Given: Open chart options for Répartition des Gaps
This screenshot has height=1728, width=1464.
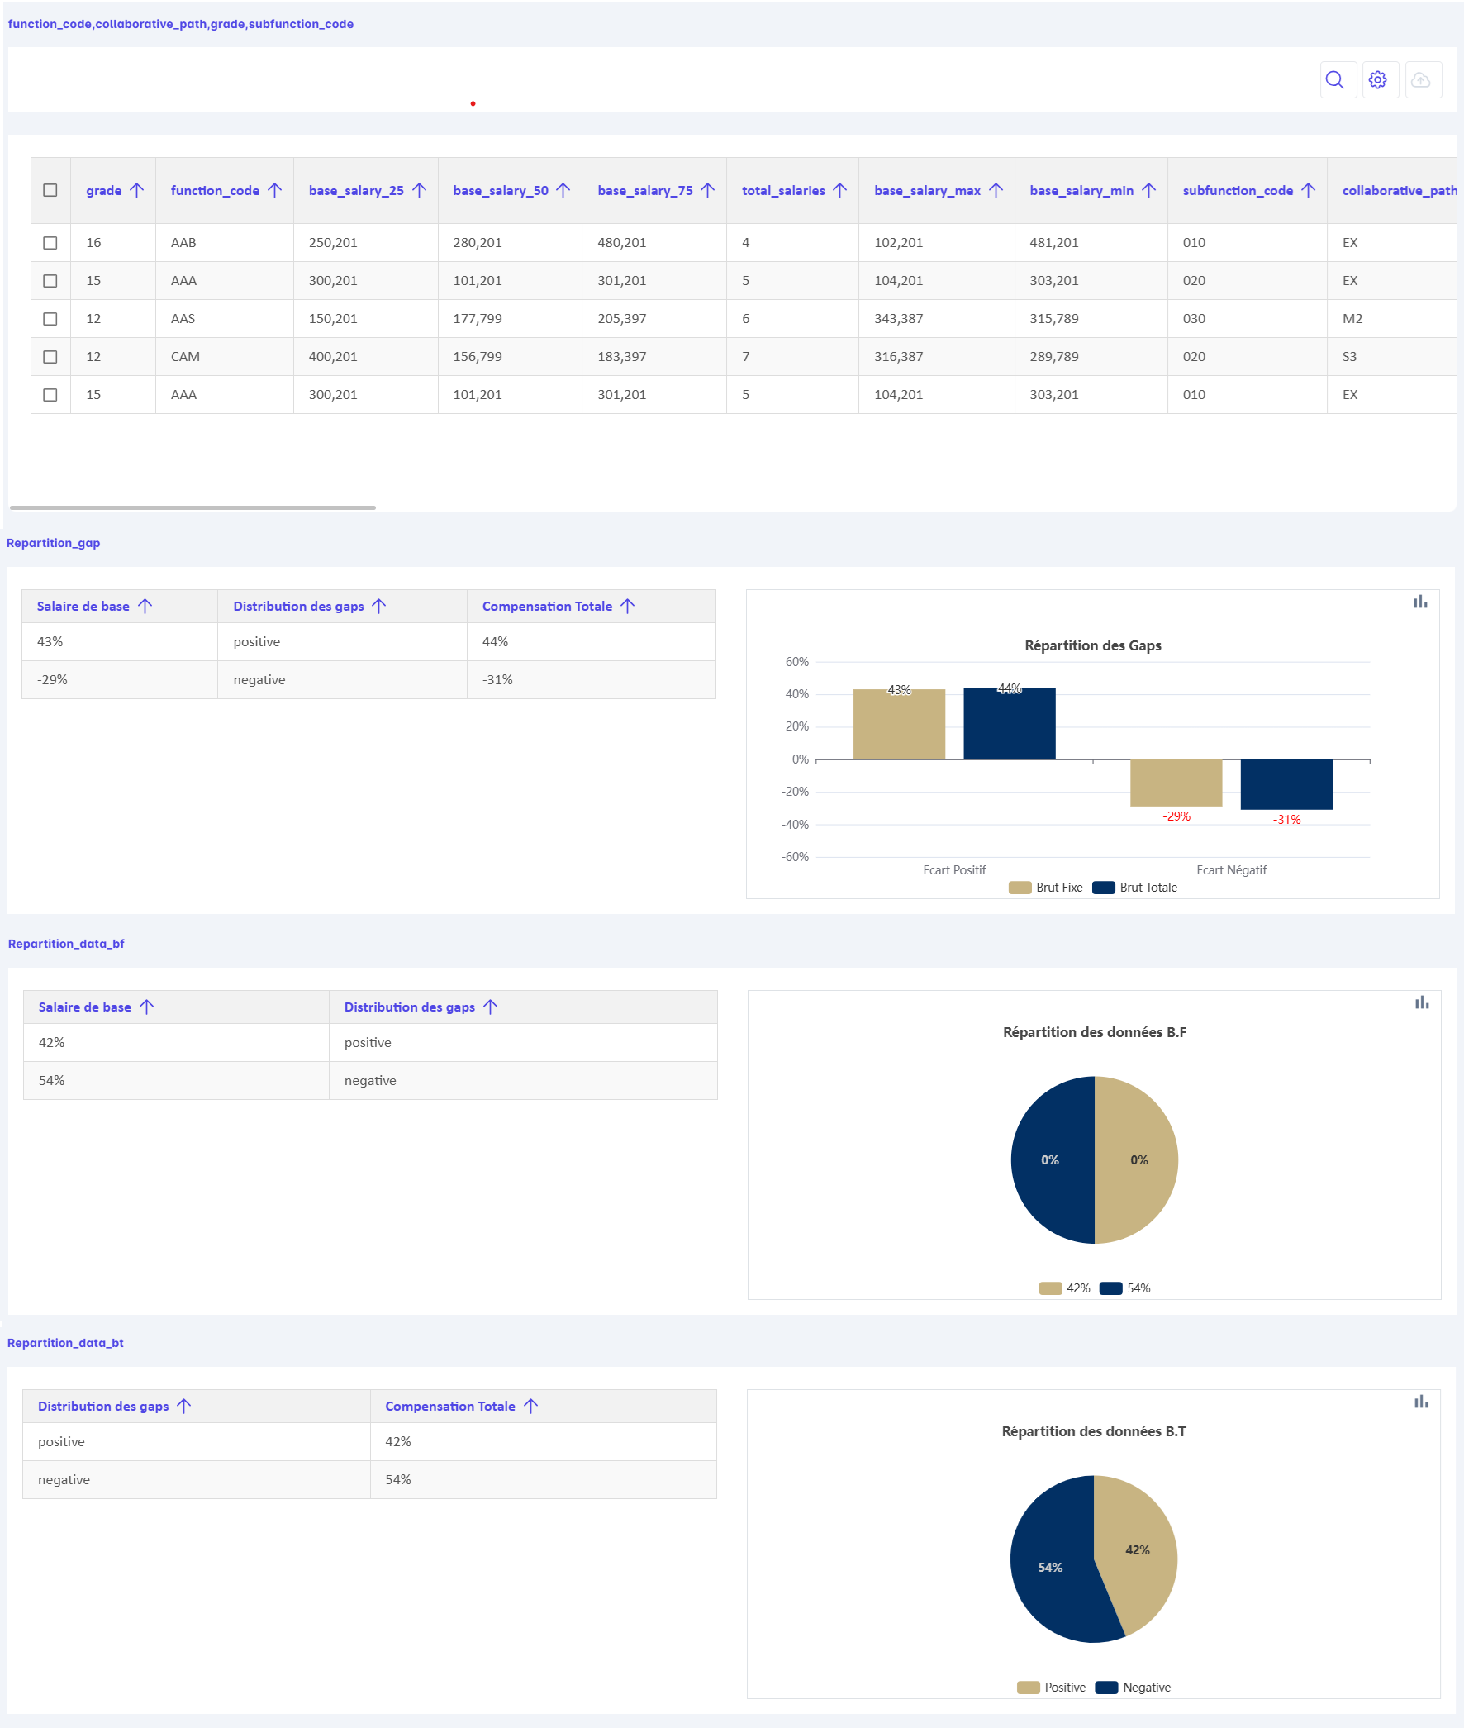Looking at the screenshot, I should click(1420, 602).
